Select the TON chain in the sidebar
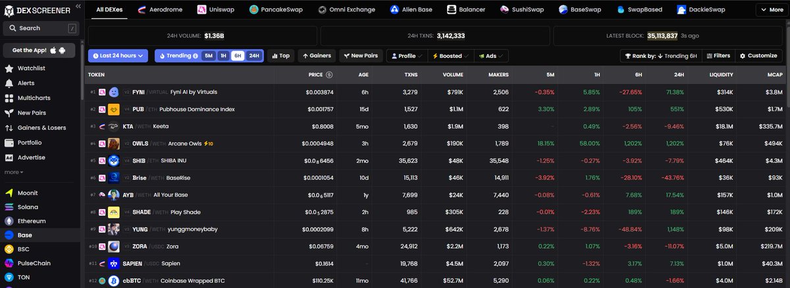This screenshot has width=790, height=288. point(24,277)
